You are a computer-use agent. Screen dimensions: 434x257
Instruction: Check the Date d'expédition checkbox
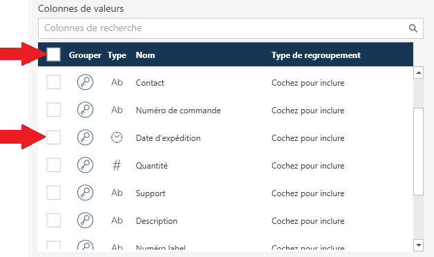53,137
